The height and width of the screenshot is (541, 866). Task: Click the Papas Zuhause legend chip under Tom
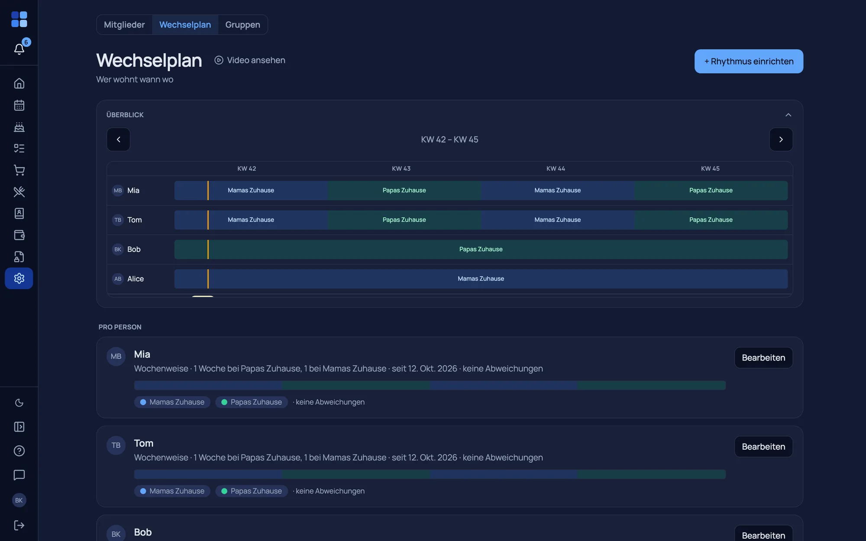click(x=252, y=491)
